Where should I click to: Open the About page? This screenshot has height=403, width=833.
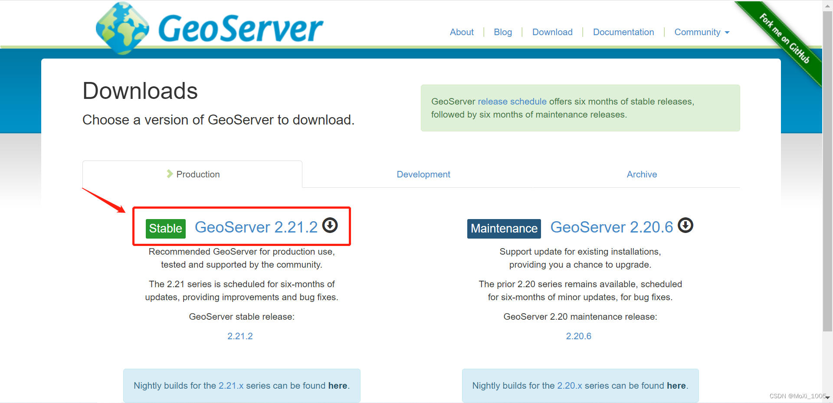click(462, 32)
